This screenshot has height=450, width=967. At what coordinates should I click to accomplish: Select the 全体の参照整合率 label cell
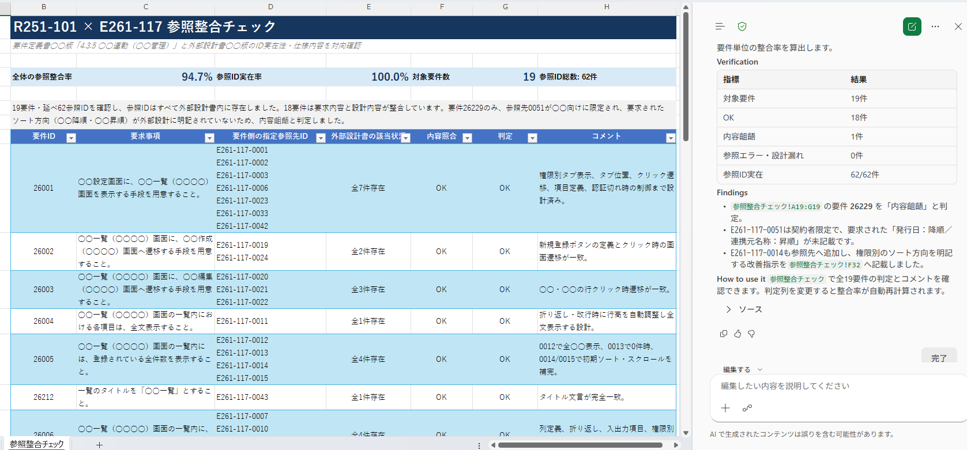tap(44, 77)
